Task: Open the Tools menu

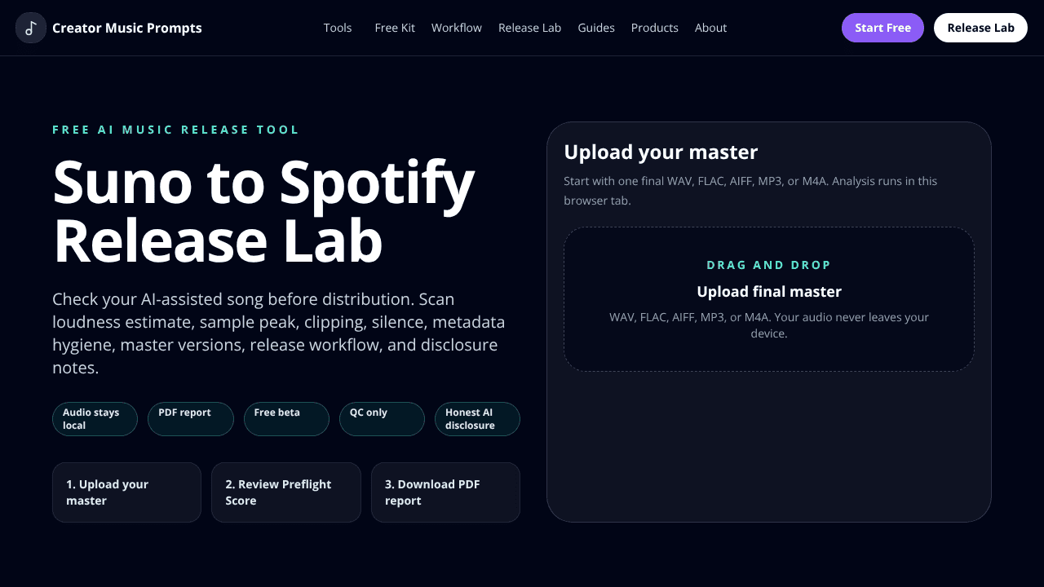Action: (338, 28)
